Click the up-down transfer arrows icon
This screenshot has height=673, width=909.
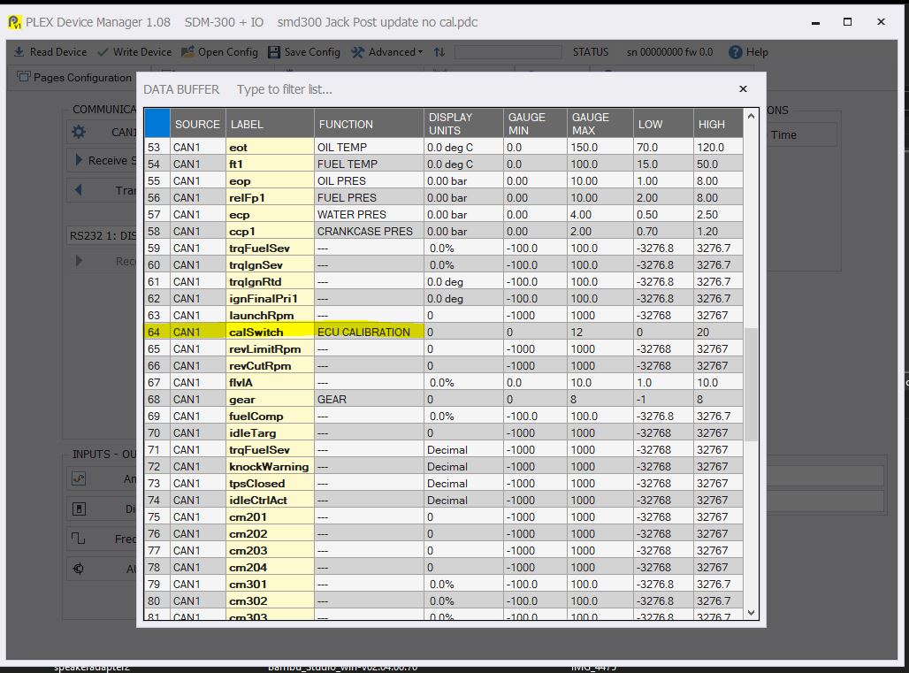pos(439,52)
